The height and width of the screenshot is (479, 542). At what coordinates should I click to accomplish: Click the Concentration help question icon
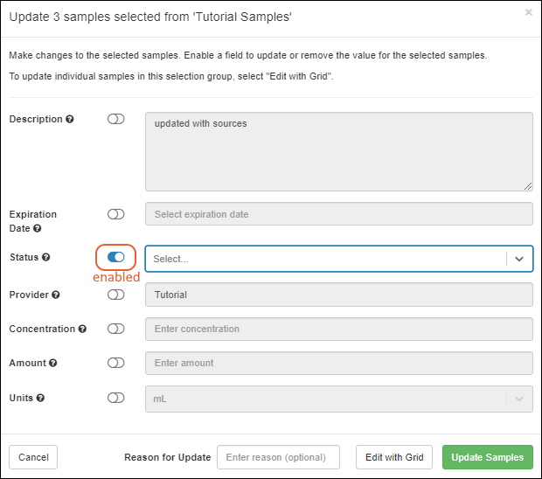pos(83,330)
